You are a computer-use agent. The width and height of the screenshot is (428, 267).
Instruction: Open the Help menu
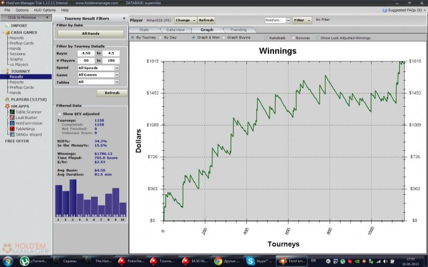tap(65, 10)
